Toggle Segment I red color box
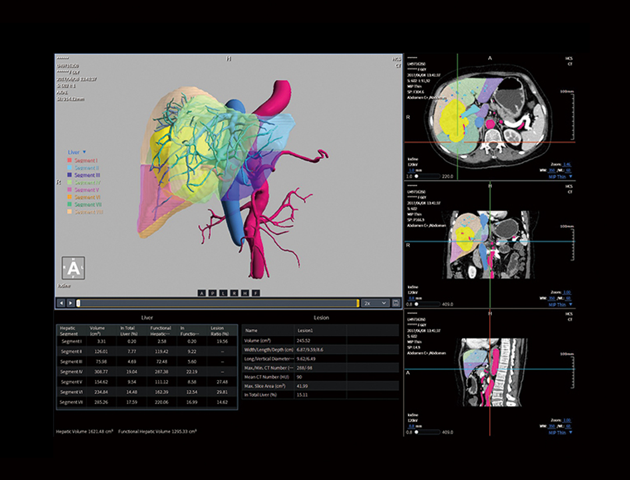 pos(70,160)
